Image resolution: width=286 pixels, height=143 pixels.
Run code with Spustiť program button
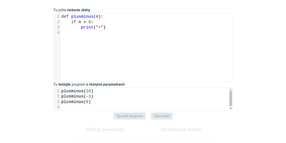tap(130, 116)
